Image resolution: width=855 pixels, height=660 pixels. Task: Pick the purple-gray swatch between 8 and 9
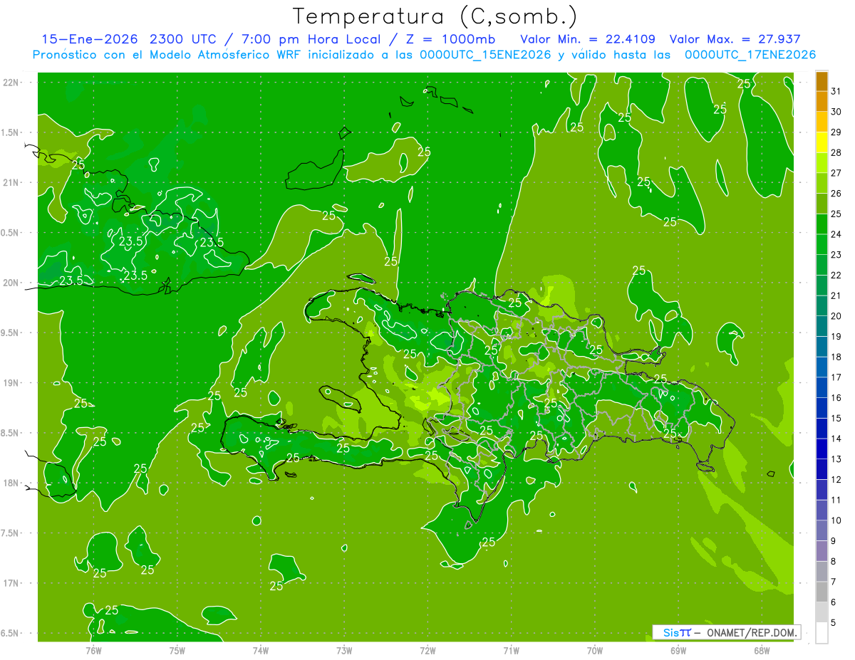pos(822,551)
